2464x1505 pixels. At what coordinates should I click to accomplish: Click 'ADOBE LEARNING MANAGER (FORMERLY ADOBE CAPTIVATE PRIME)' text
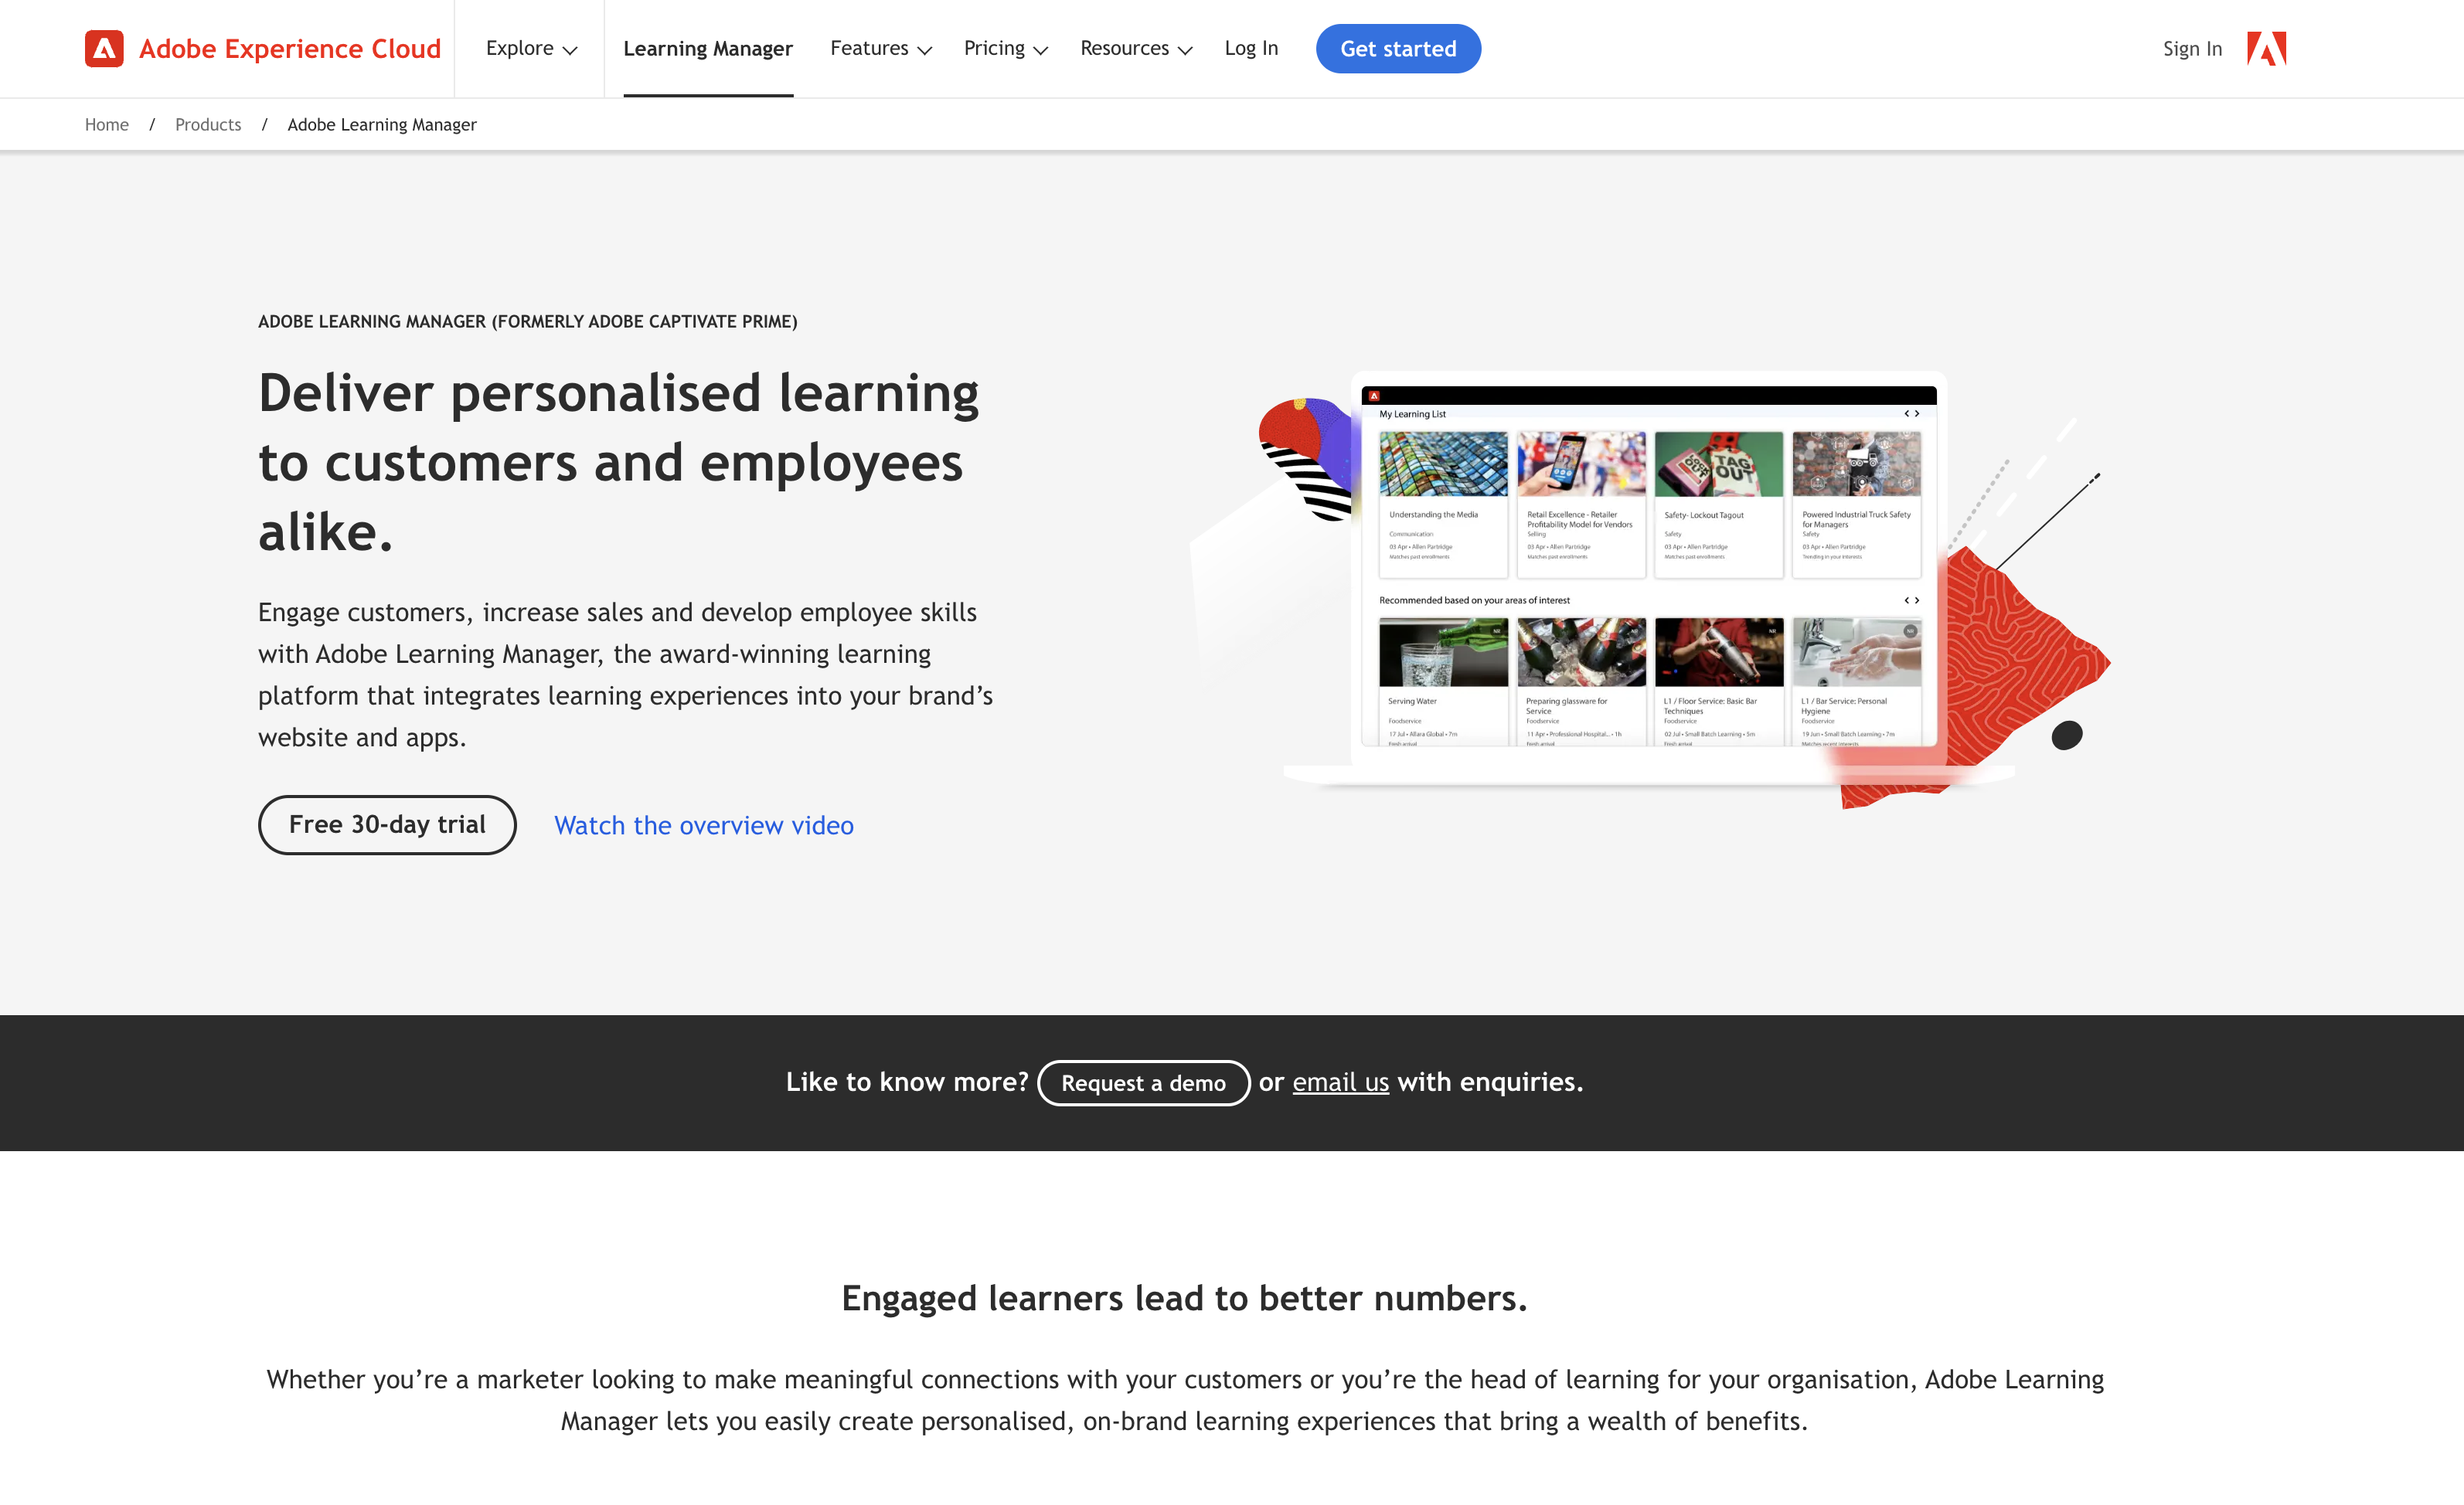click(528, 321)
